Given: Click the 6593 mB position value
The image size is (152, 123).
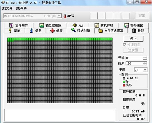Looking at the screenshot, I should pos(138,111).
